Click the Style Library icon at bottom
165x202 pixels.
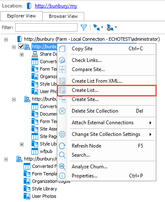tap(27, 189)
